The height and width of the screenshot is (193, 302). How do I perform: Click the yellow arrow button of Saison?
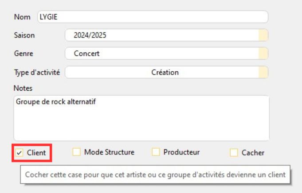click(263, 35)
